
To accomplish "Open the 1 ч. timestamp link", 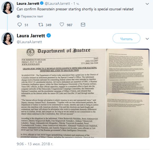I will 76,4.
